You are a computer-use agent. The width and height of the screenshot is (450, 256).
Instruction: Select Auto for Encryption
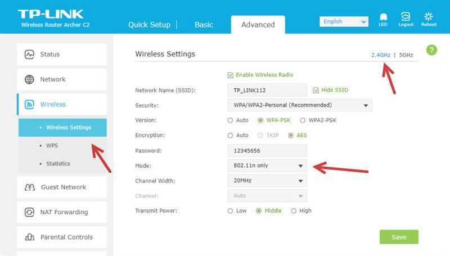tap(230, 136)
